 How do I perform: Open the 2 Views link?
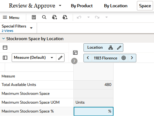point(8,31)
